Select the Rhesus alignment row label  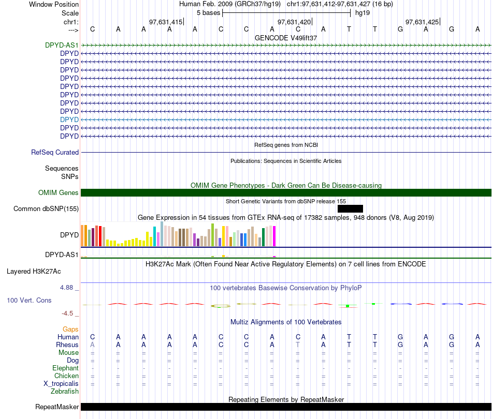tap(67, 345)
